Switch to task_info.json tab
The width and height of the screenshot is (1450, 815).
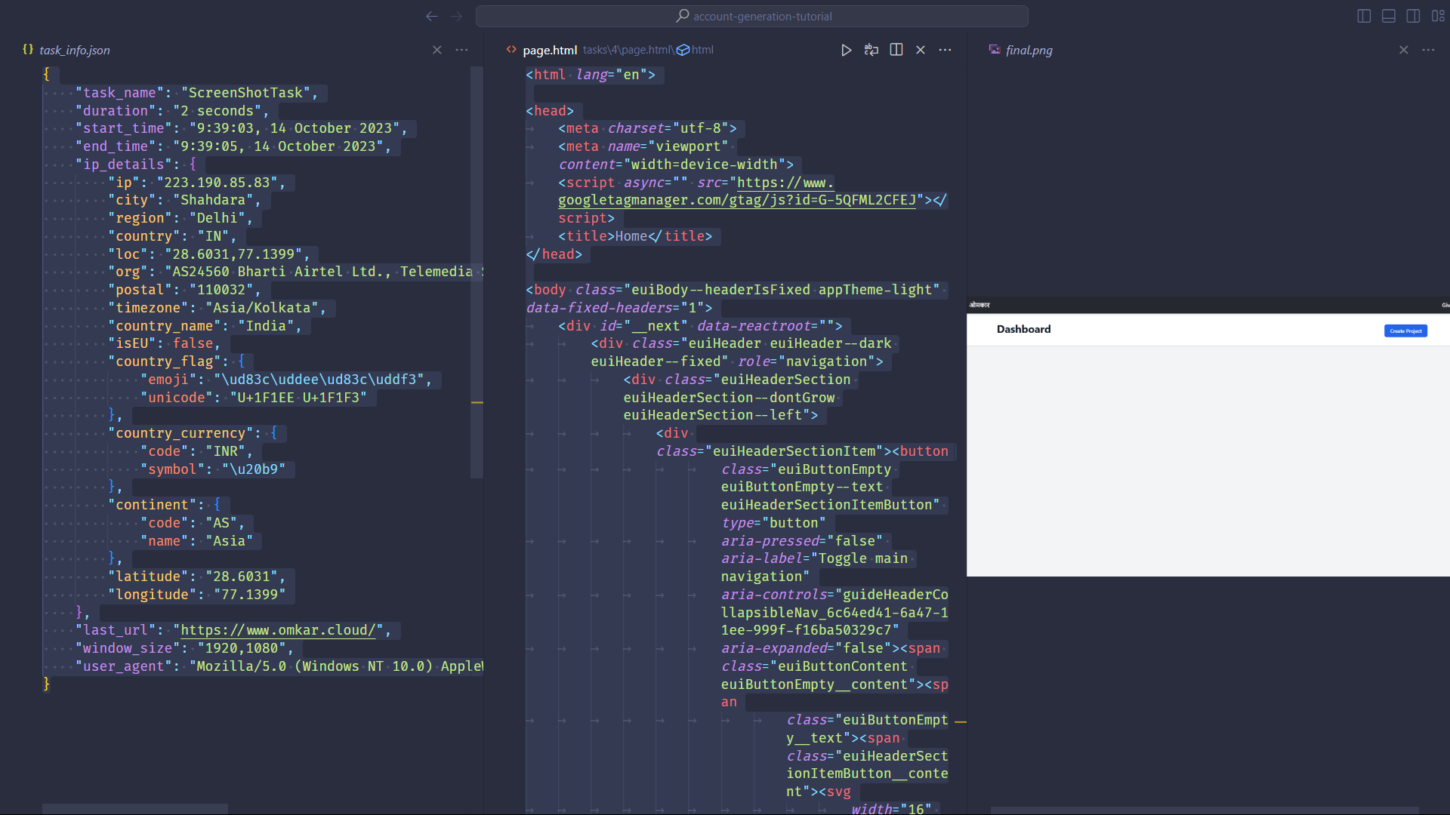(x=74, y=50)
